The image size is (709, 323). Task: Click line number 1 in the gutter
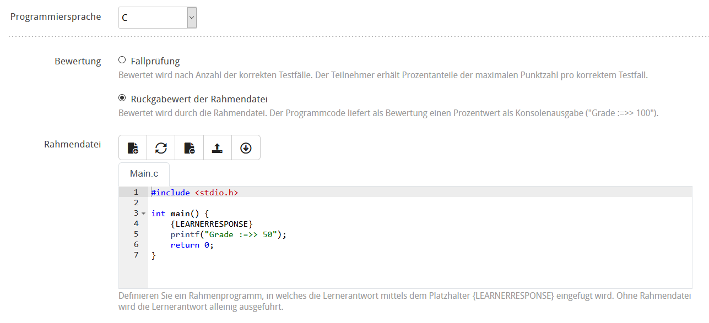pyautogui.click(x=136, y=193)
